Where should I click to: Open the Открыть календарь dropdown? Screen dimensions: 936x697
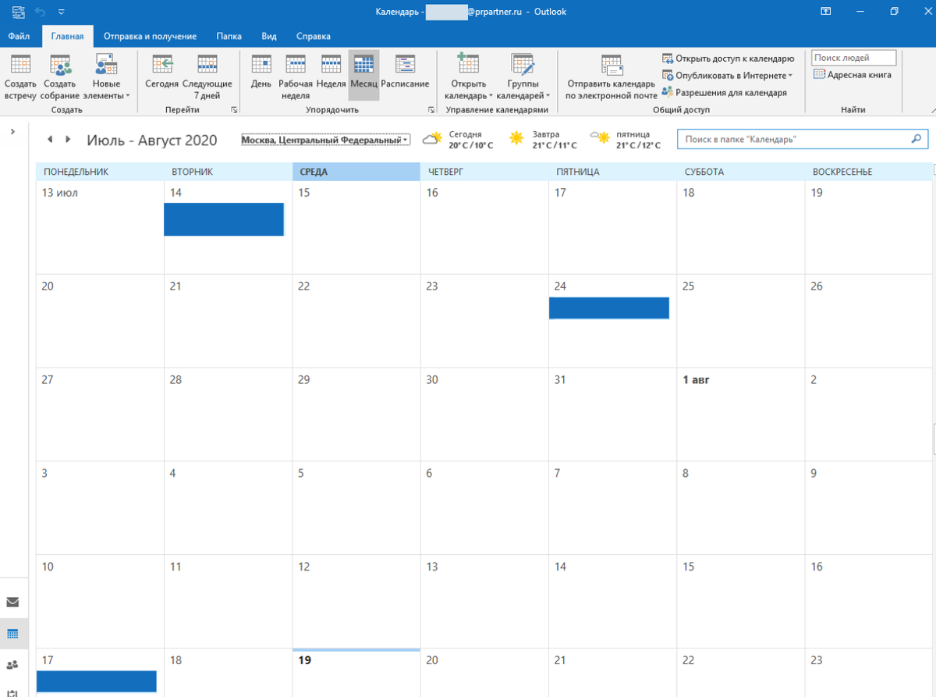click(468, 77)
